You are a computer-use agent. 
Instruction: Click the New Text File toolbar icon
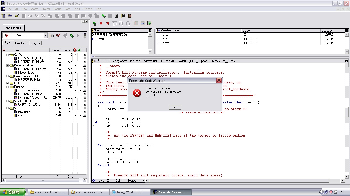3,16
